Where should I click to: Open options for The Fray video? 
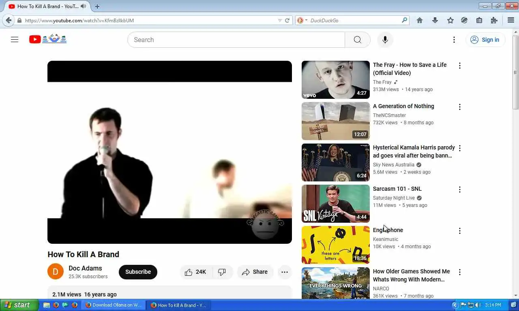point(460,66)
